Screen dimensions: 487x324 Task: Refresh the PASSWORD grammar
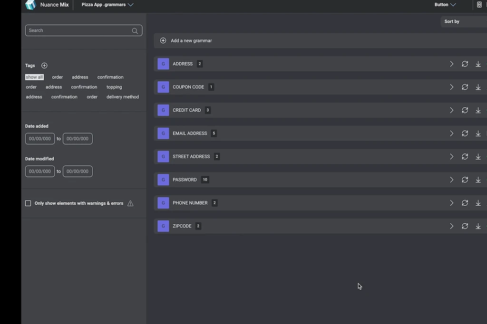click(465, 180)
